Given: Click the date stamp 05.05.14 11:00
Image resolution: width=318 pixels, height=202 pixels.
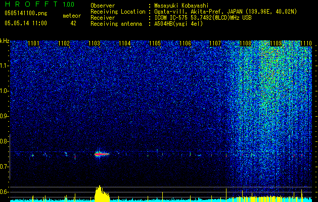Looking at the screenshot, I should click(26, 23).
